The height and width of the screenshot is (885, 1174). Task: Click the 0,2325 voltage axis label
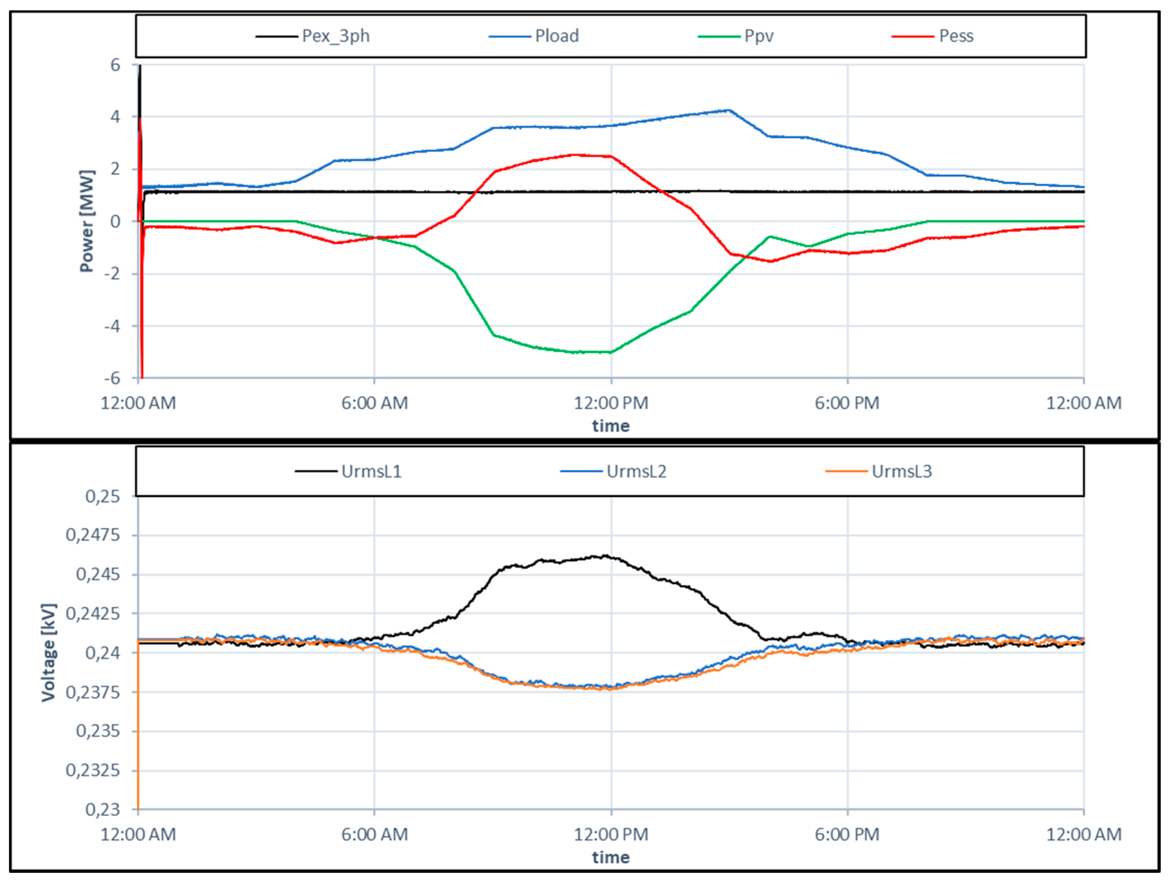click(93, 770)
